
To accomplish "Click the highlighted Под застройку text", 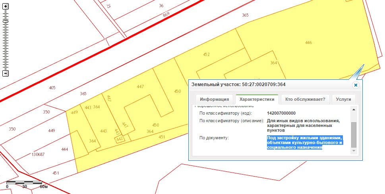I will click(x=304, y=142).
